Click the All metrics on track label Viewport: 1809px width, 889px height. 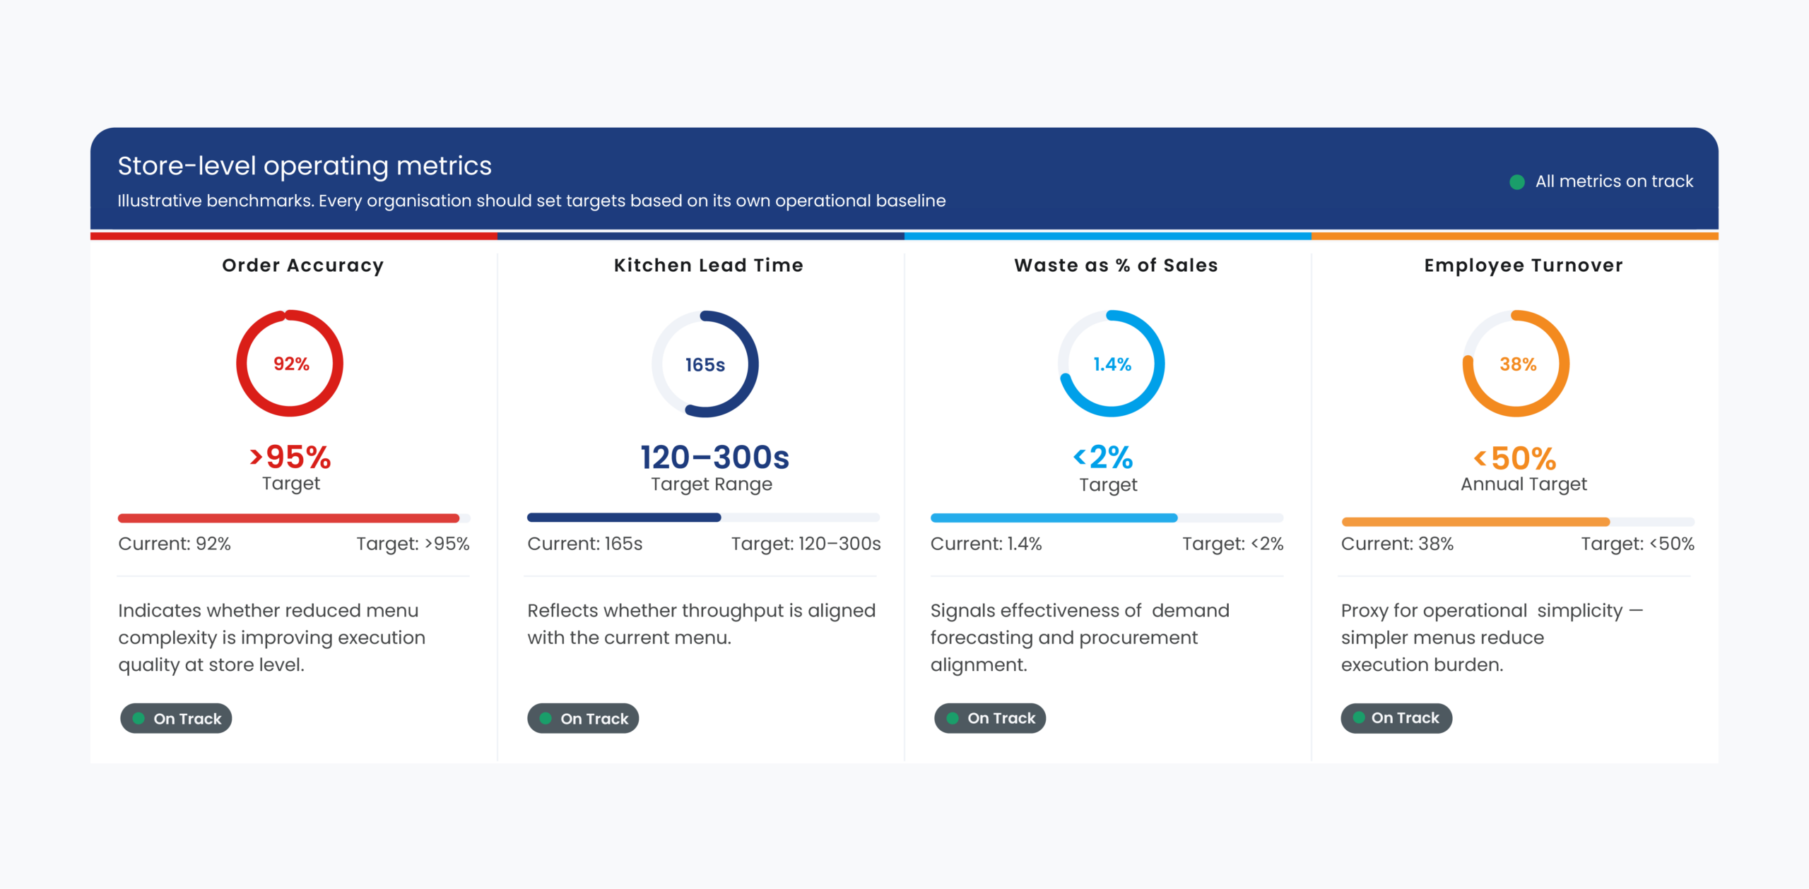(x=1614, y=181)
